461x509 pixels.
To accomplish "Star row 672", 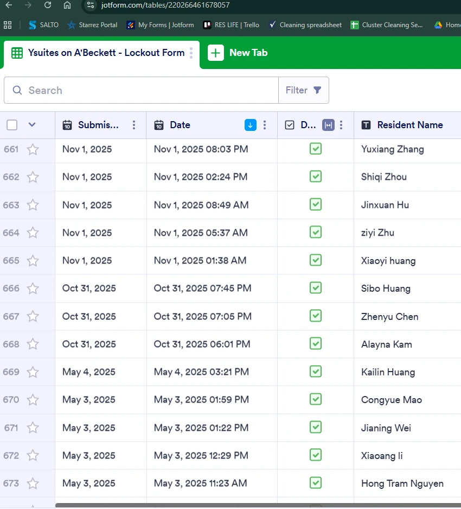I will click(x=33, y=456).
